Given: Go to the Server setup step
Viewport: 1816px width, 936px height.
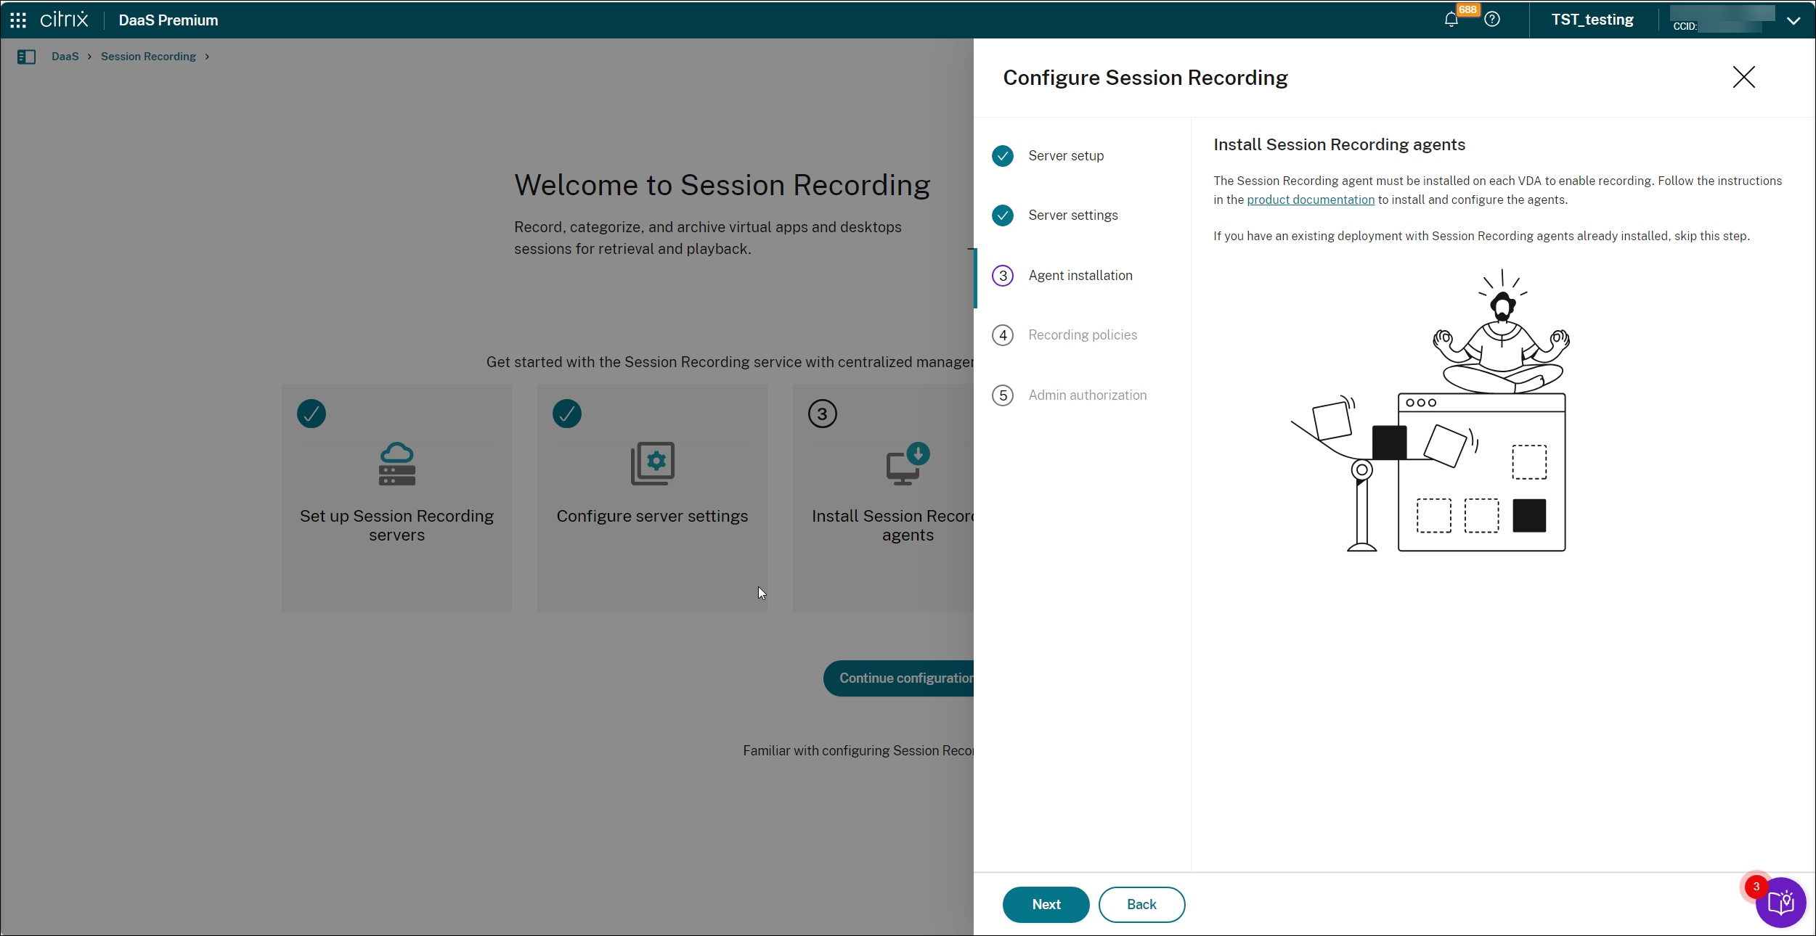Looking at the screenshot, I should click(x=1065, y=156).
